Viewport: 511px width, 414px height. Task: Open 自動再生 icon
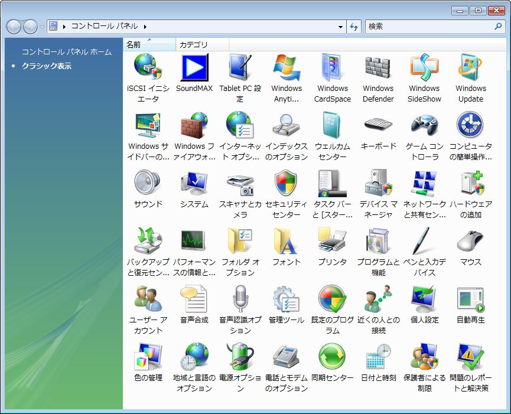pyautogui.click(x=471, y=299)
